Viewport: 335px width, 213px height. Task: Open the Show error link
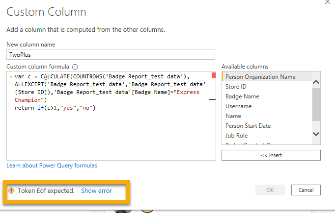[x=96, y=190]
